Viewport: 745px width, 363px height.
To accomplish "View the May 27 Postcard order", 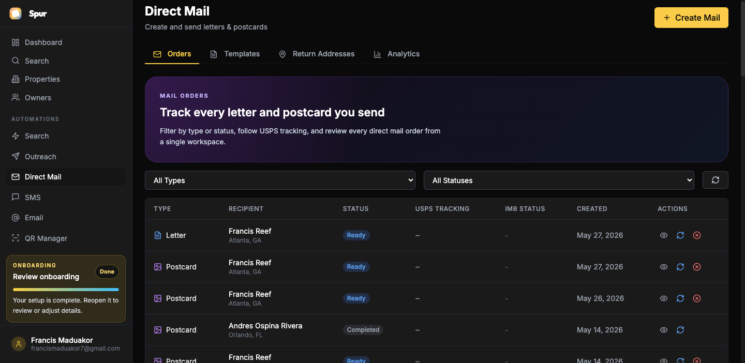I will tap(664, 267).
